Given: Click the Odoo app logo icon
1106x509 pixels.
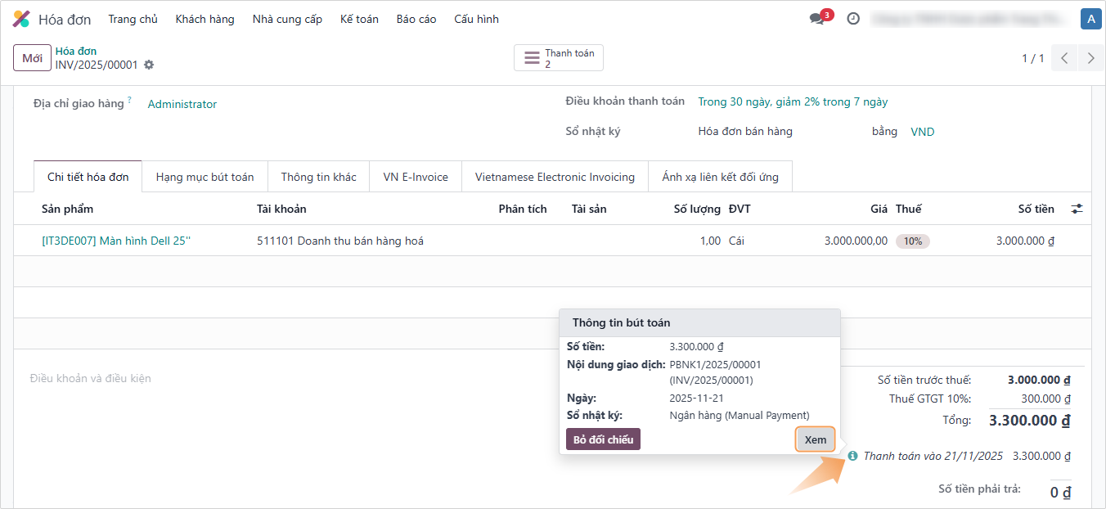Looking at the screenshot, I should [x=22, y=19].
